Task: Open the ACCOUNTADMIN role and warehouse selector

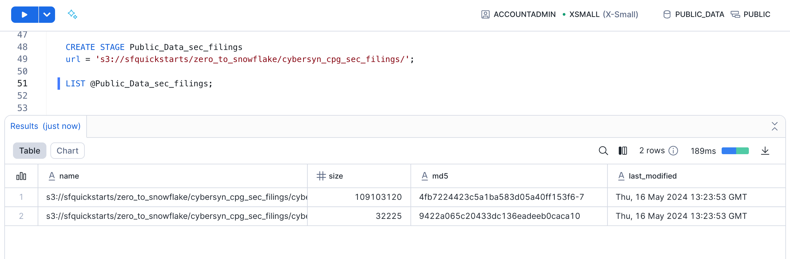Action: click(x=524, y=14)
